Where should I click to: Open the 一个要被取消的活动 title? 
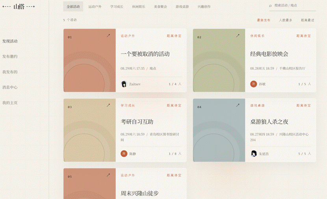[145, 54]
